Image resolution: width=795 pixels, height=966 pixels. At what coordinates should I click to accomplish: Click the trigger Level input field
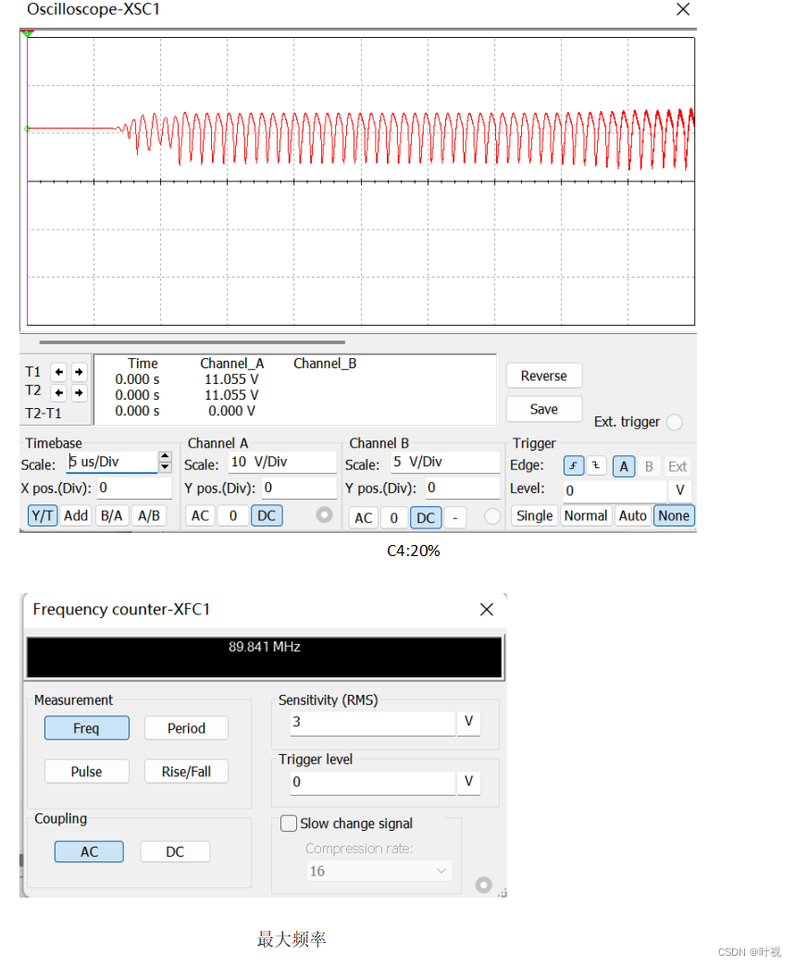pos(615,490)
